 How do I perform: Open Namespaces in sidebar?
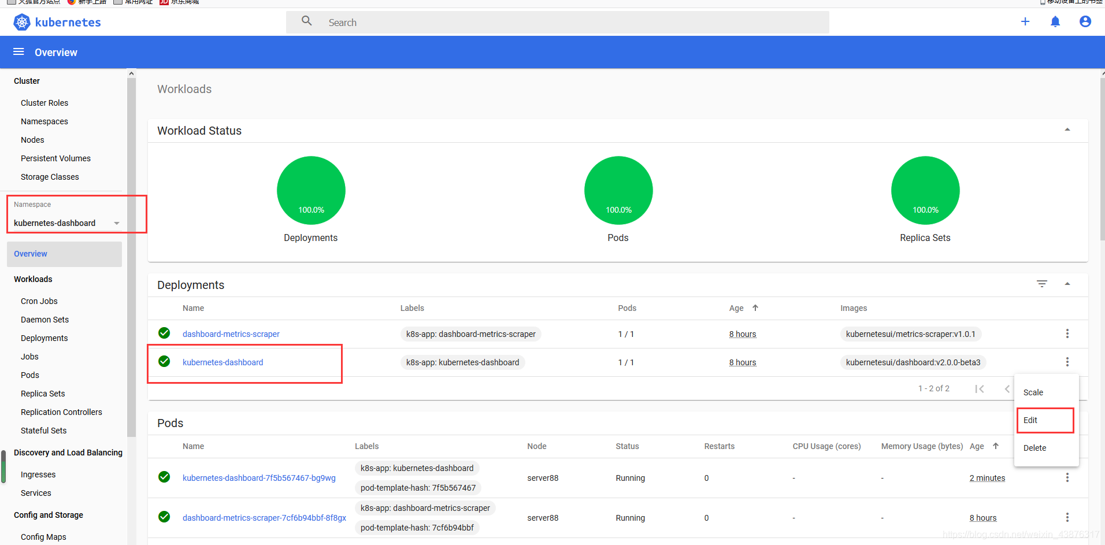coord(45,121)
